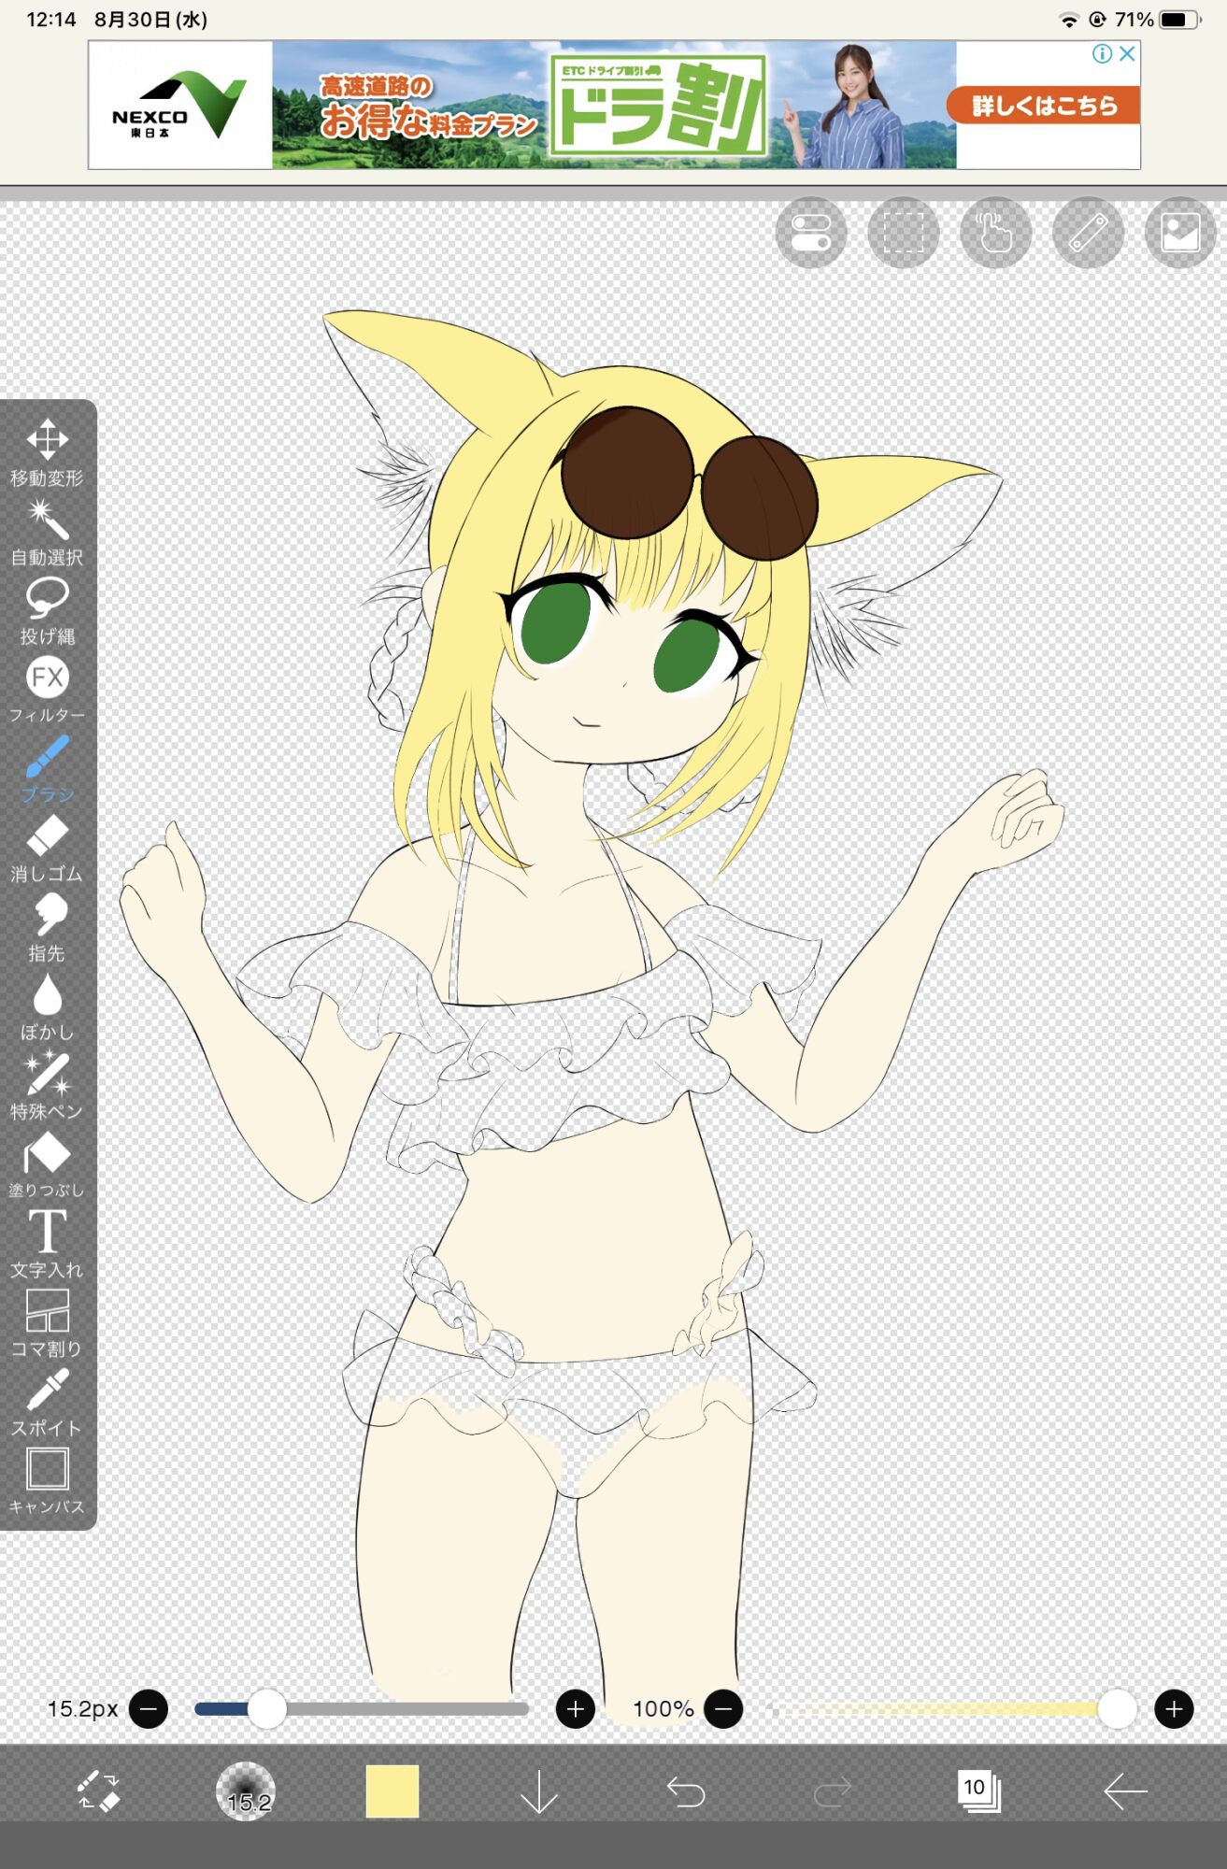
Task: Select the 塗りつぶし bucket fill tool
Action: (x=47, y=1164)
